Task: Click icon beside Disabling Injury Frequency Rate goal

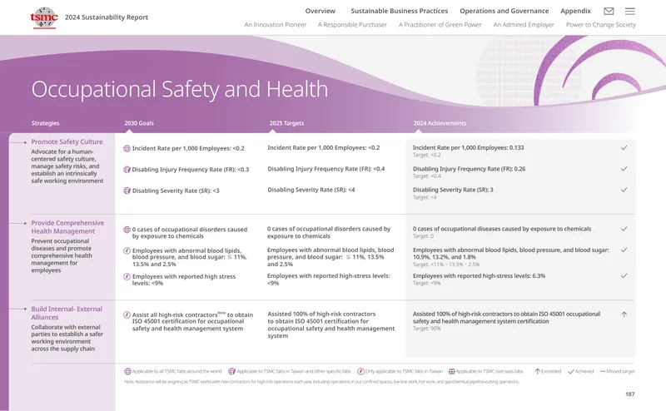Action: click(x=127, y=170)
